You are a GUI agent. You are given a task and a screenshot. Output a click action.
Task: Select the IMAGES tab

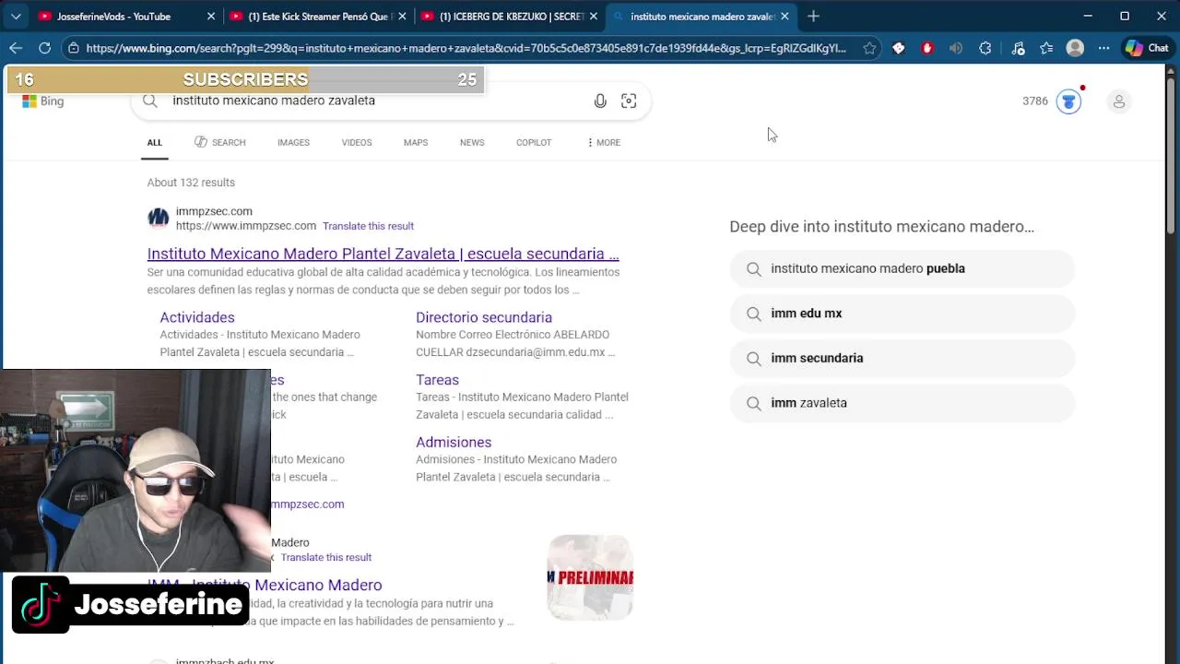293,142
